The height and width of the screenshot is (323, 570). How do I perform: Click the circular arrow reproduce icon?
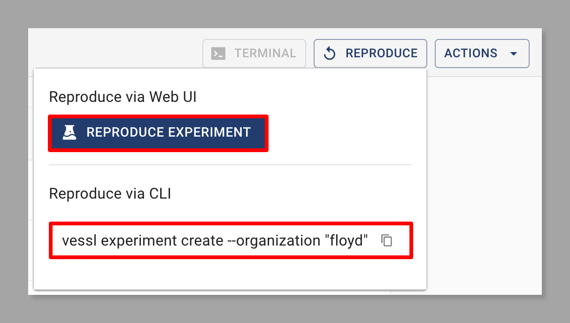[330, 54]
